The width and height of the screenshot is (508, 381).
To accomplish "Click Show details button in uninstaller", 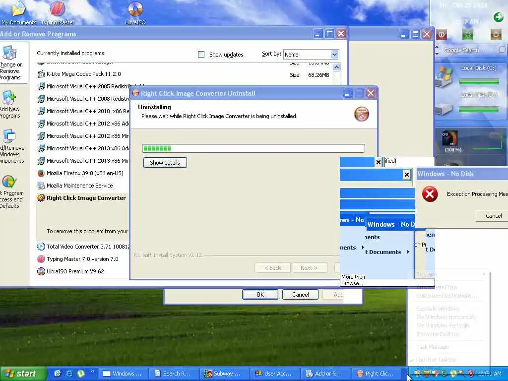I will (165, 163).
